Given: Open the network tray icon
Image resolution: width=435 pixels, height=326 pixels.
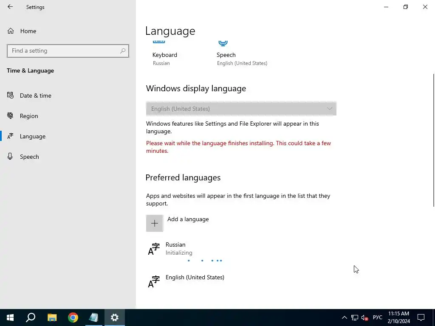Looking at the screenshot, I should [x=355, y=318].
